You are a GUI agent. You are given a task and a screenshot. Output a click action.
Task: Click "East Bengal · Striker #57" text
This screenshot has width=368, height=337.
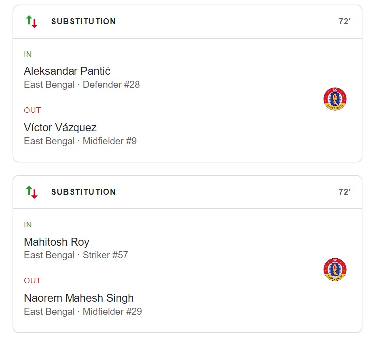[x=75, y=255]
